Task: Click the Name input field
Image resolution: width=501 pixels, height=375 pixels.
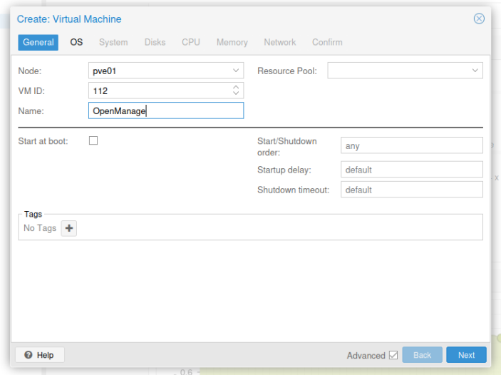Action: point(166,111)
